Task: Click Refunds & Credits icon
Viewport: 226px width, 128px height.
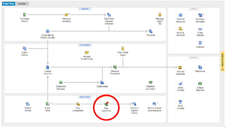Action: coord(151,82)
